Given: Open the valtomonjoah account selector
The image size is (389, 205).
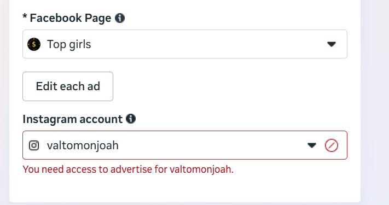Looking at the screenshot, I should coord(185,145).
